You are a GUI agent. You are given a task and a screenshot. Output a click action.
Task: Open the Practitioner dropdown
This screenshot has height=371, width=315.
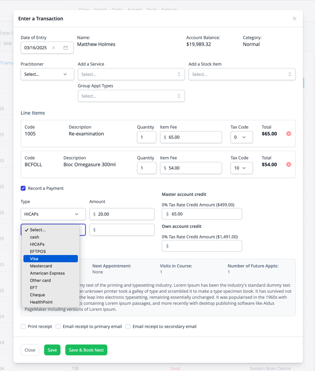point(47,74)
